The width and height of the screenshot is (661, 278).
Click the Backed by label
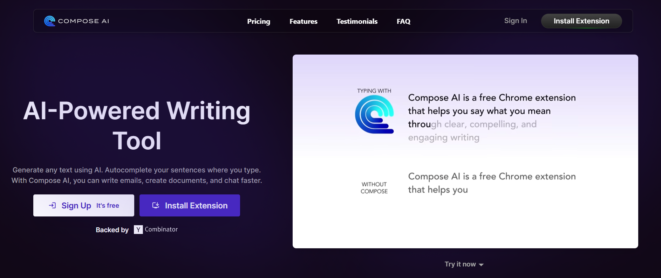tap(112, 230)
